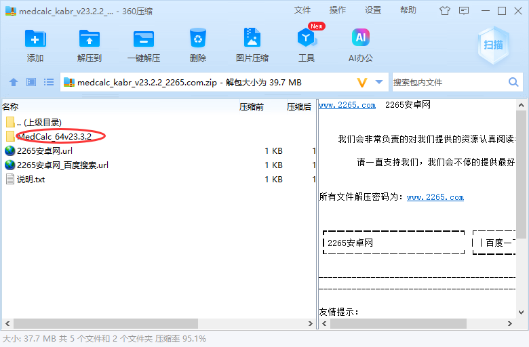Click the Delete (删除) trash icon
This screenshot has height=347, width=529.
(198, 38)
